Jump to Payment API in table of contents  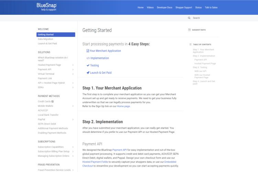coord(201,60)
